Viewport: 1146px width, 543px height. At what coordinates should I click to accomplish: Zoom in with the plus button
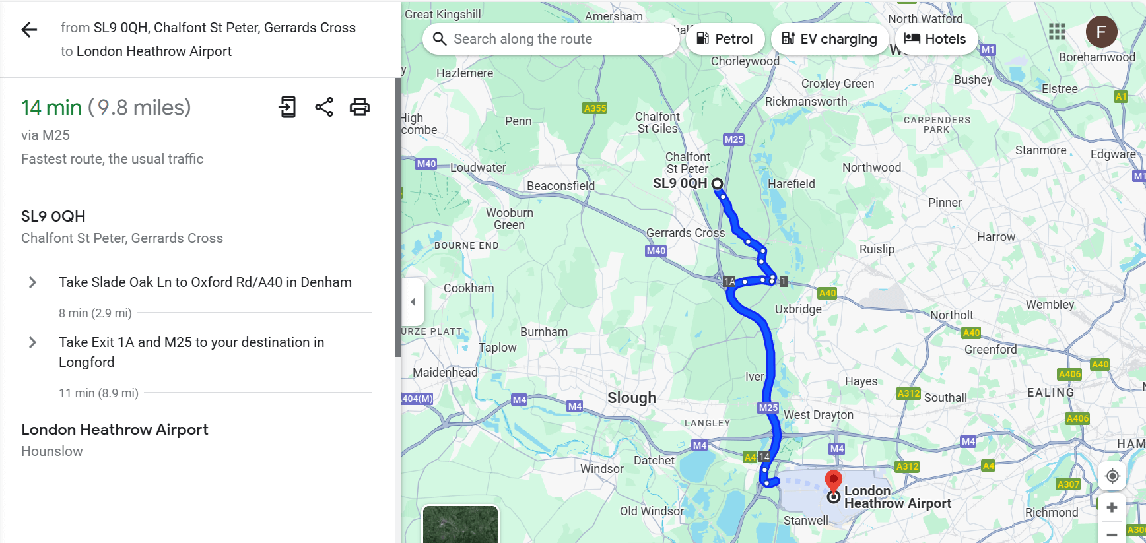[1112, 507]
